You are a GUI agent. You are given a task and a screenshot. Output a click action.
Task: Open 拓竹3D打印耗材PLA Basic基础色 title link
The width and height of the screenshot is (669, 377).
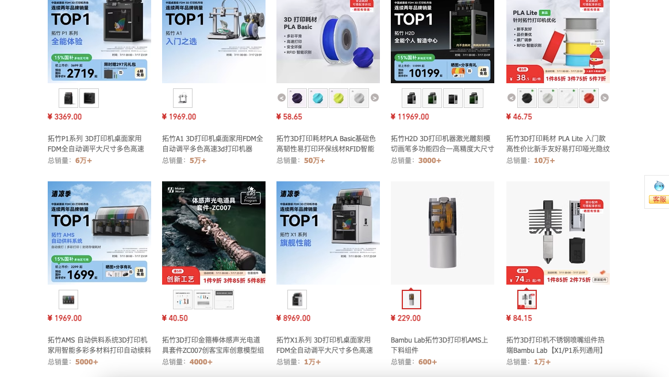coord(326,143)
